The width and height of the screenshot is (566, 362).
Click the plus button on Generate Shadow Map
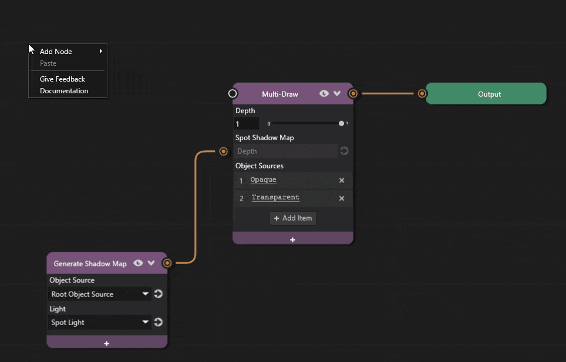[106, 343]
